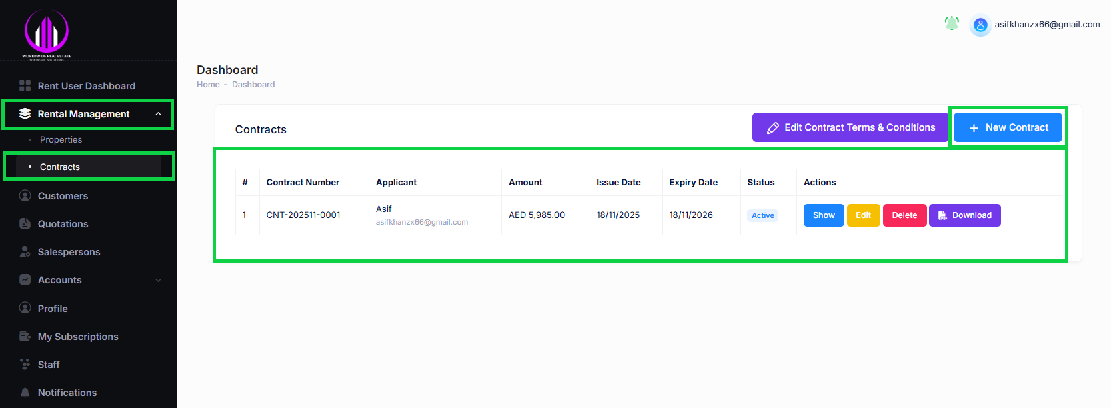This screenshot has width=1111, height=408.
Task: Open Customers from the sidebar icon
Action: point(25,195)
